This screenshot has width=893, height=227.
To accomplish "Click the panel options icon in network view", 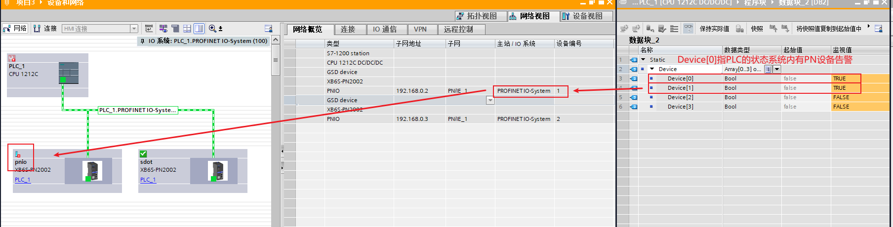I will (x=268, y=29).
